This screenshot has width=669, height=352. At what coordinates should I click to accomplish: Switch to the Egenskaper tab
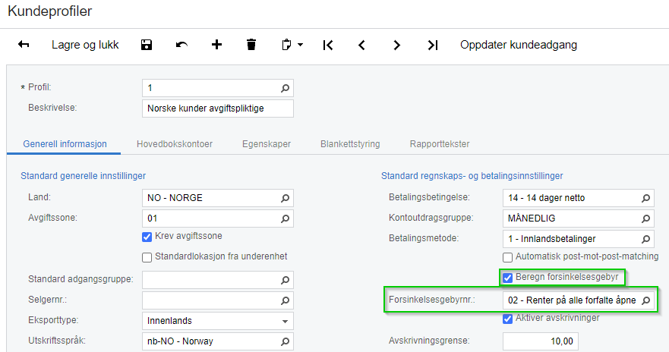(x=267, y=144)
